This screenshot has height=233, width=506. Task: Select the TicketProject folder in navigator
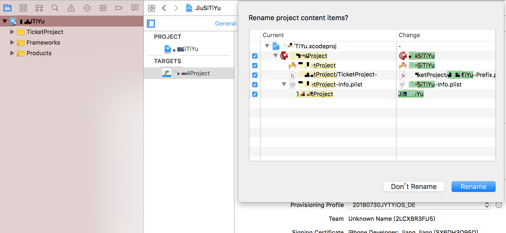(x=72, y=32)
